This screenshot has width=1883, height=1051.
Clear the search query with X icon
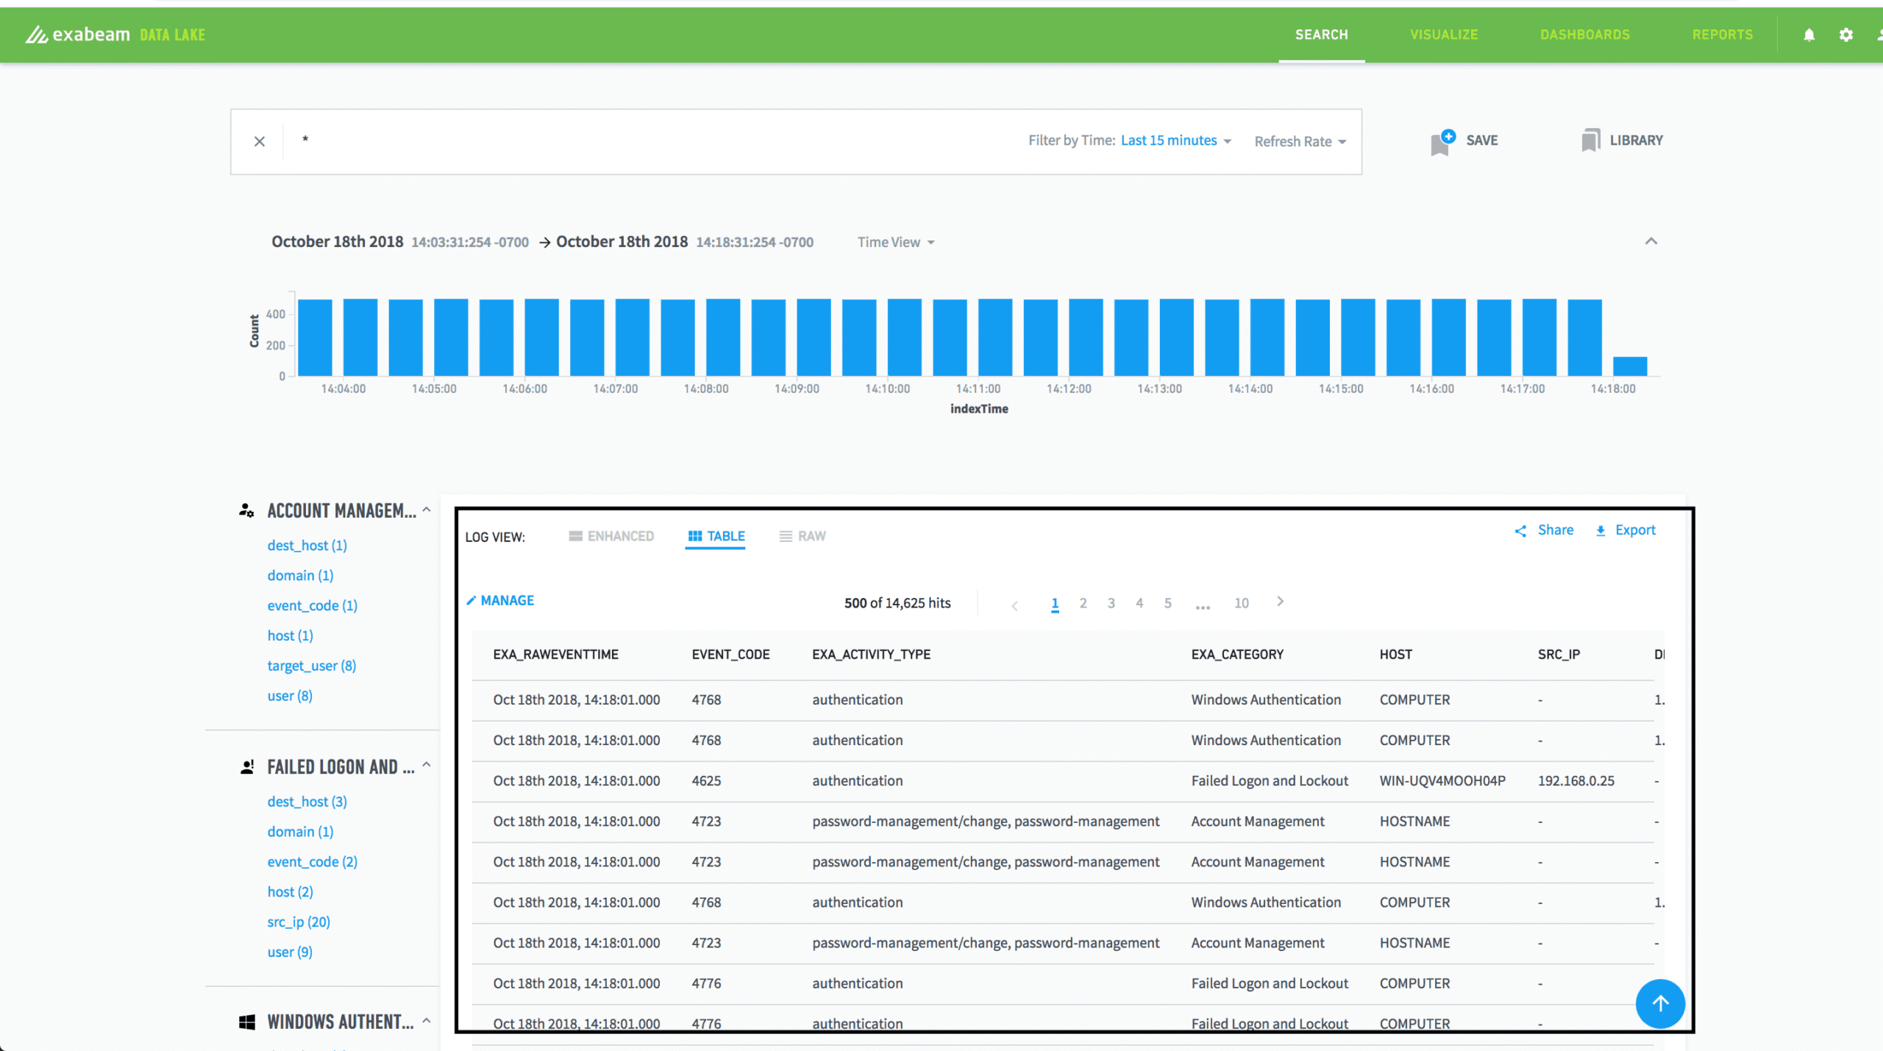coord(260,141)
